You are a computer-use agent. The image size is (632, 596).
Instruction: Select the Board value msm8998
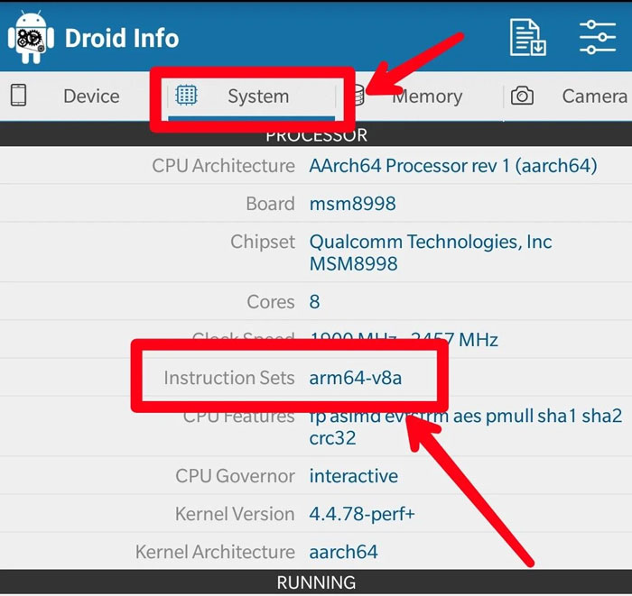tap(353, 204)
